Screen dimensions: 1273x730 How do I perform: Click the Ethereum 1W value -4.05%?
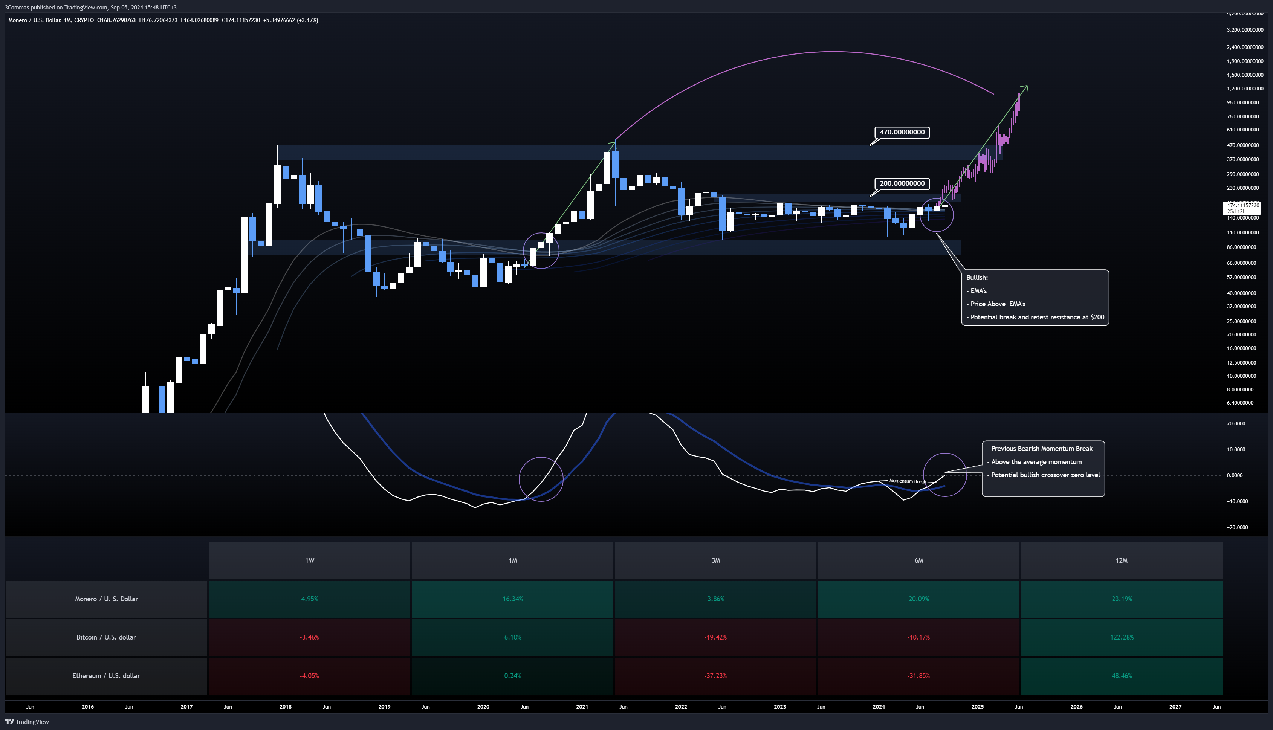point(309,676)
